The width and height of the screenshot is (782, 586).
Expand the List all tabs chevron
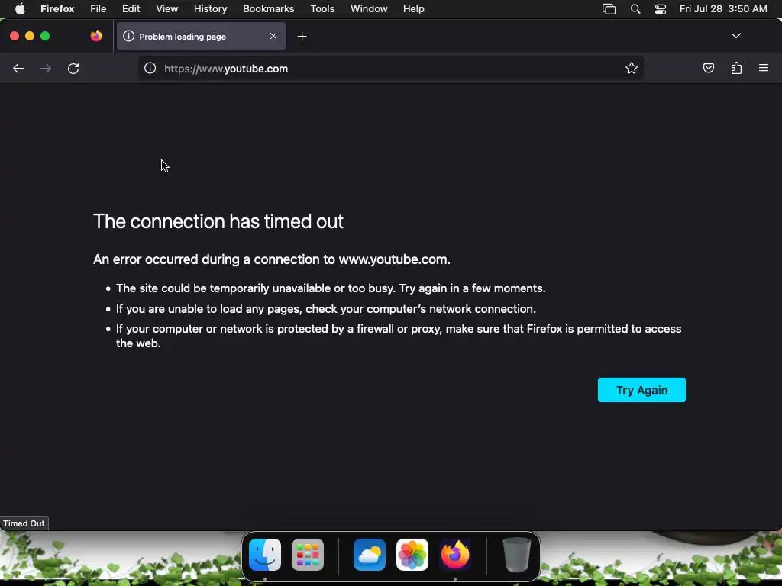tap(736, 36)
